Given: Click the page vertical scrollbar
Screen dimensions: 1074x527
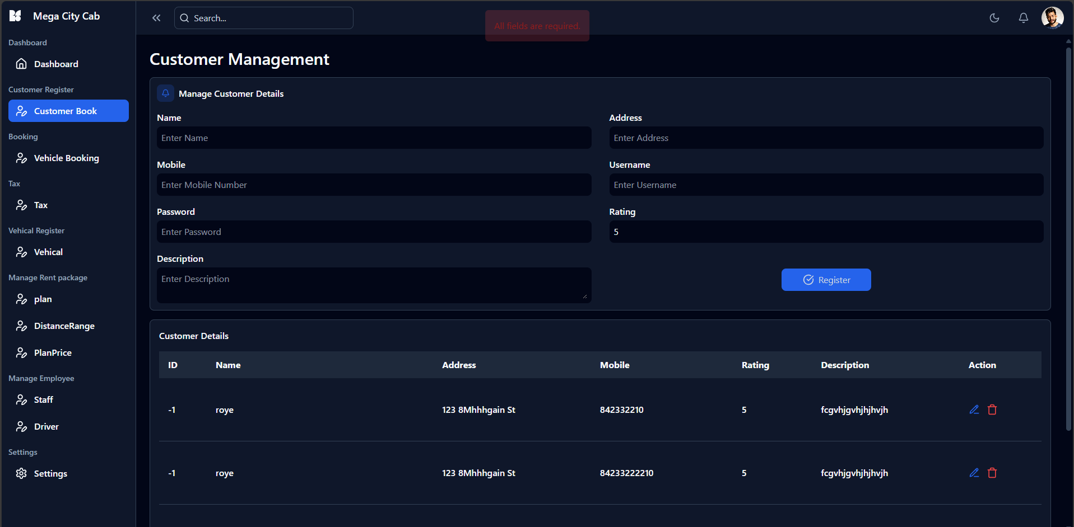Looking at the screenshot, I should tap(1068, 239).
